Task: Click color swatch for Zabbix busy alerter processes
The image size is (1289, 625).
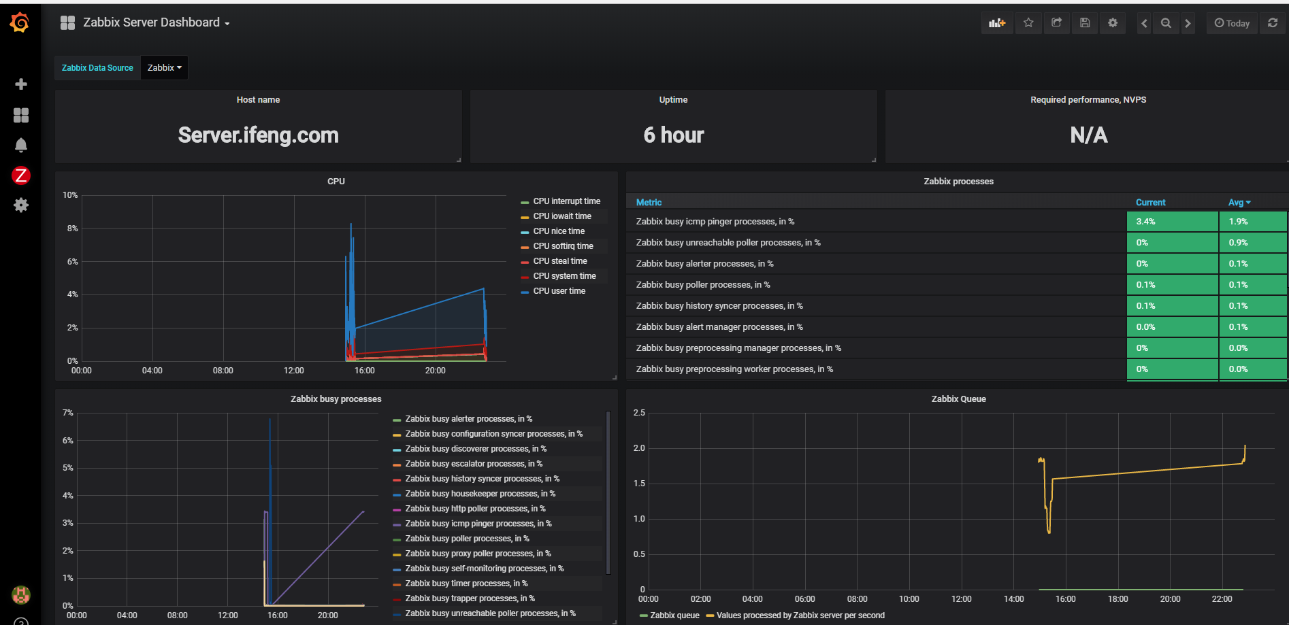Action: tap(397, 420)
